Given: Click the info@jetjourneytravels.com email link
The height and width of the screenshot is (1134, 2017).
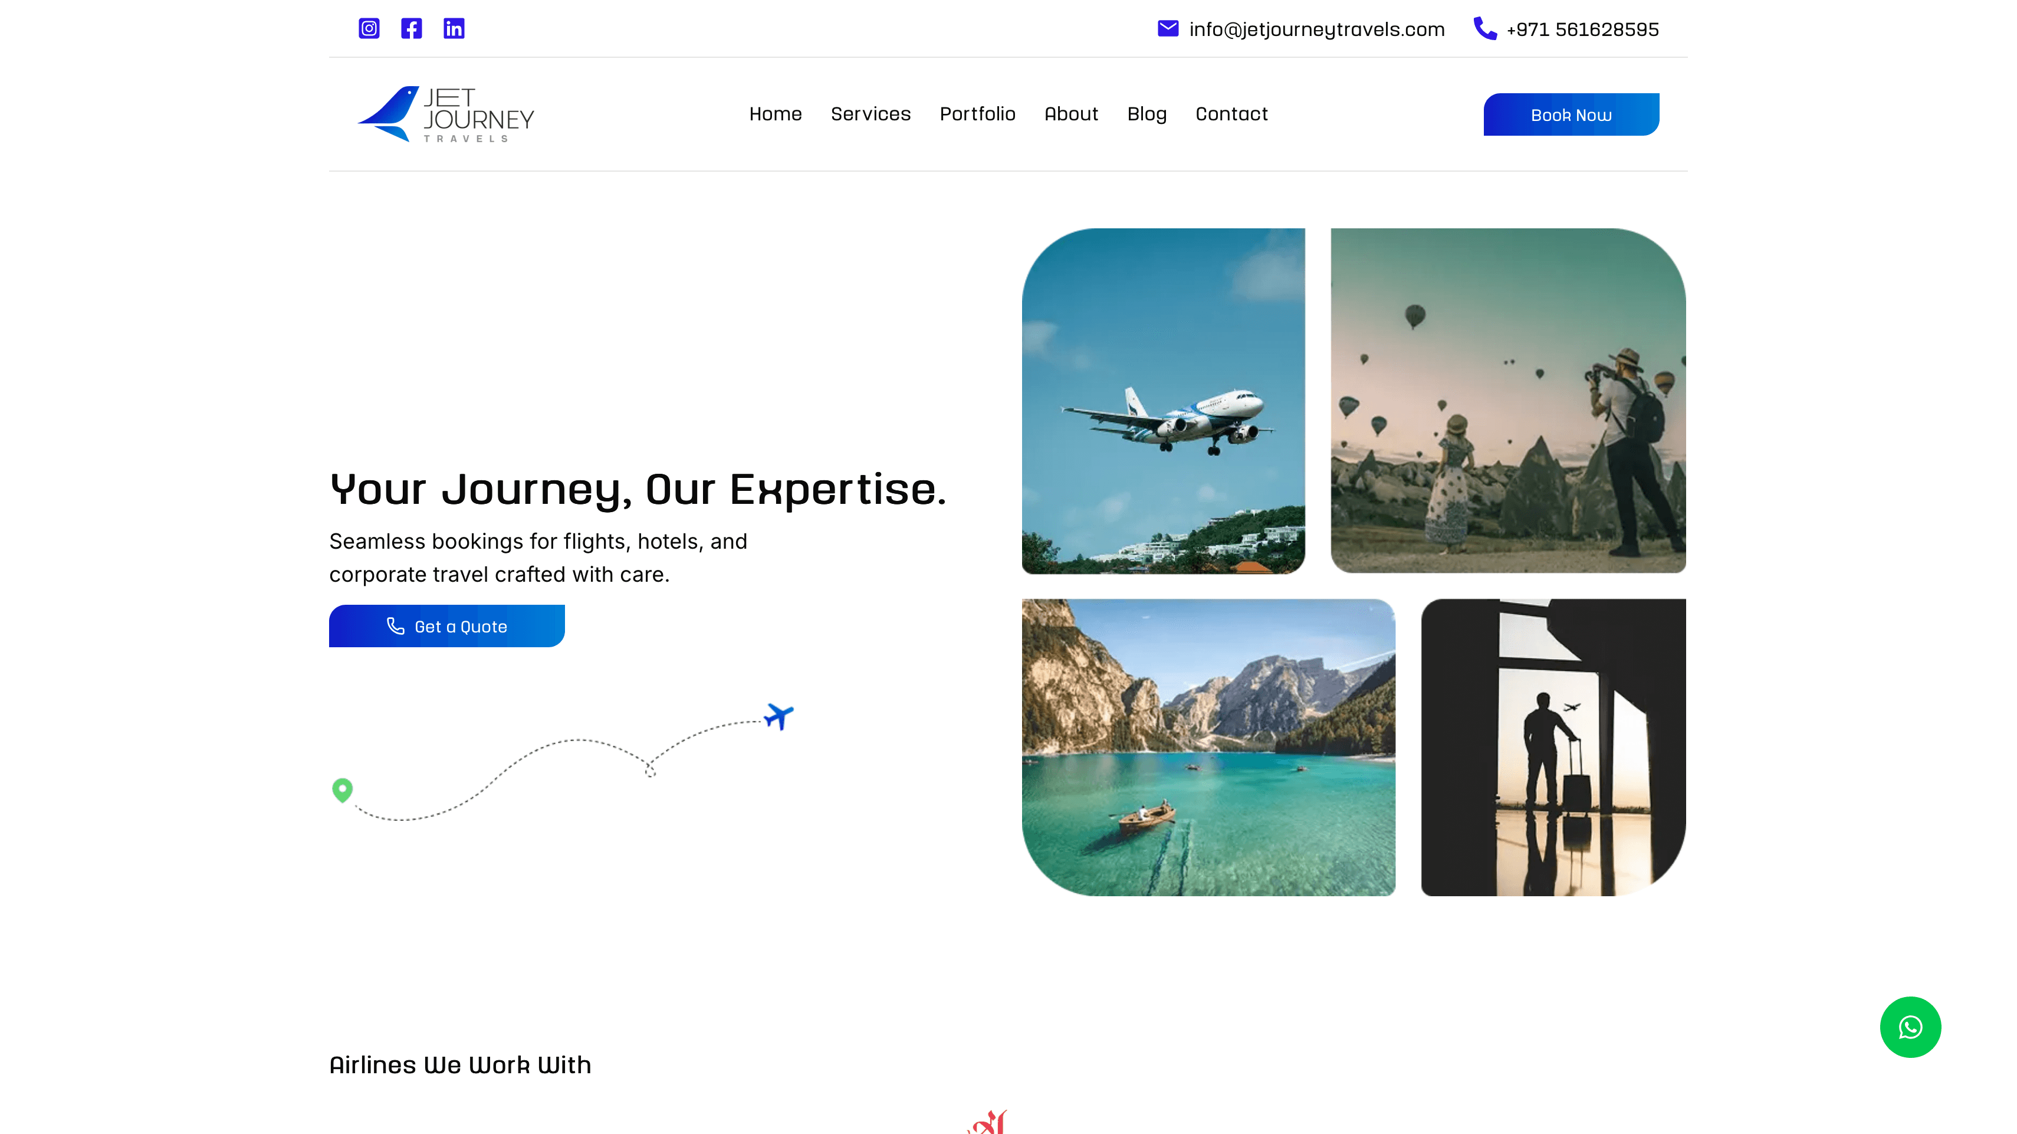Looking at the screenshot, I should (x=1316, y=29).
